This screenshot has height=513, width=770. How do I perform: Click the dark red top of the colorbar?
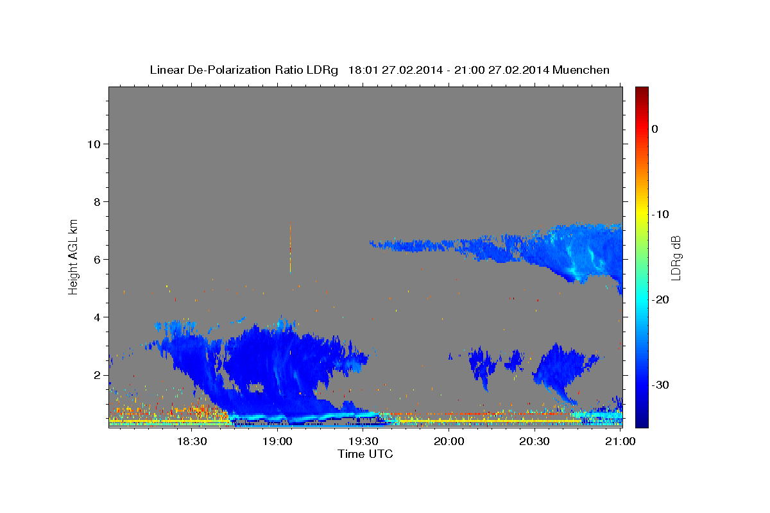(642, 92)
